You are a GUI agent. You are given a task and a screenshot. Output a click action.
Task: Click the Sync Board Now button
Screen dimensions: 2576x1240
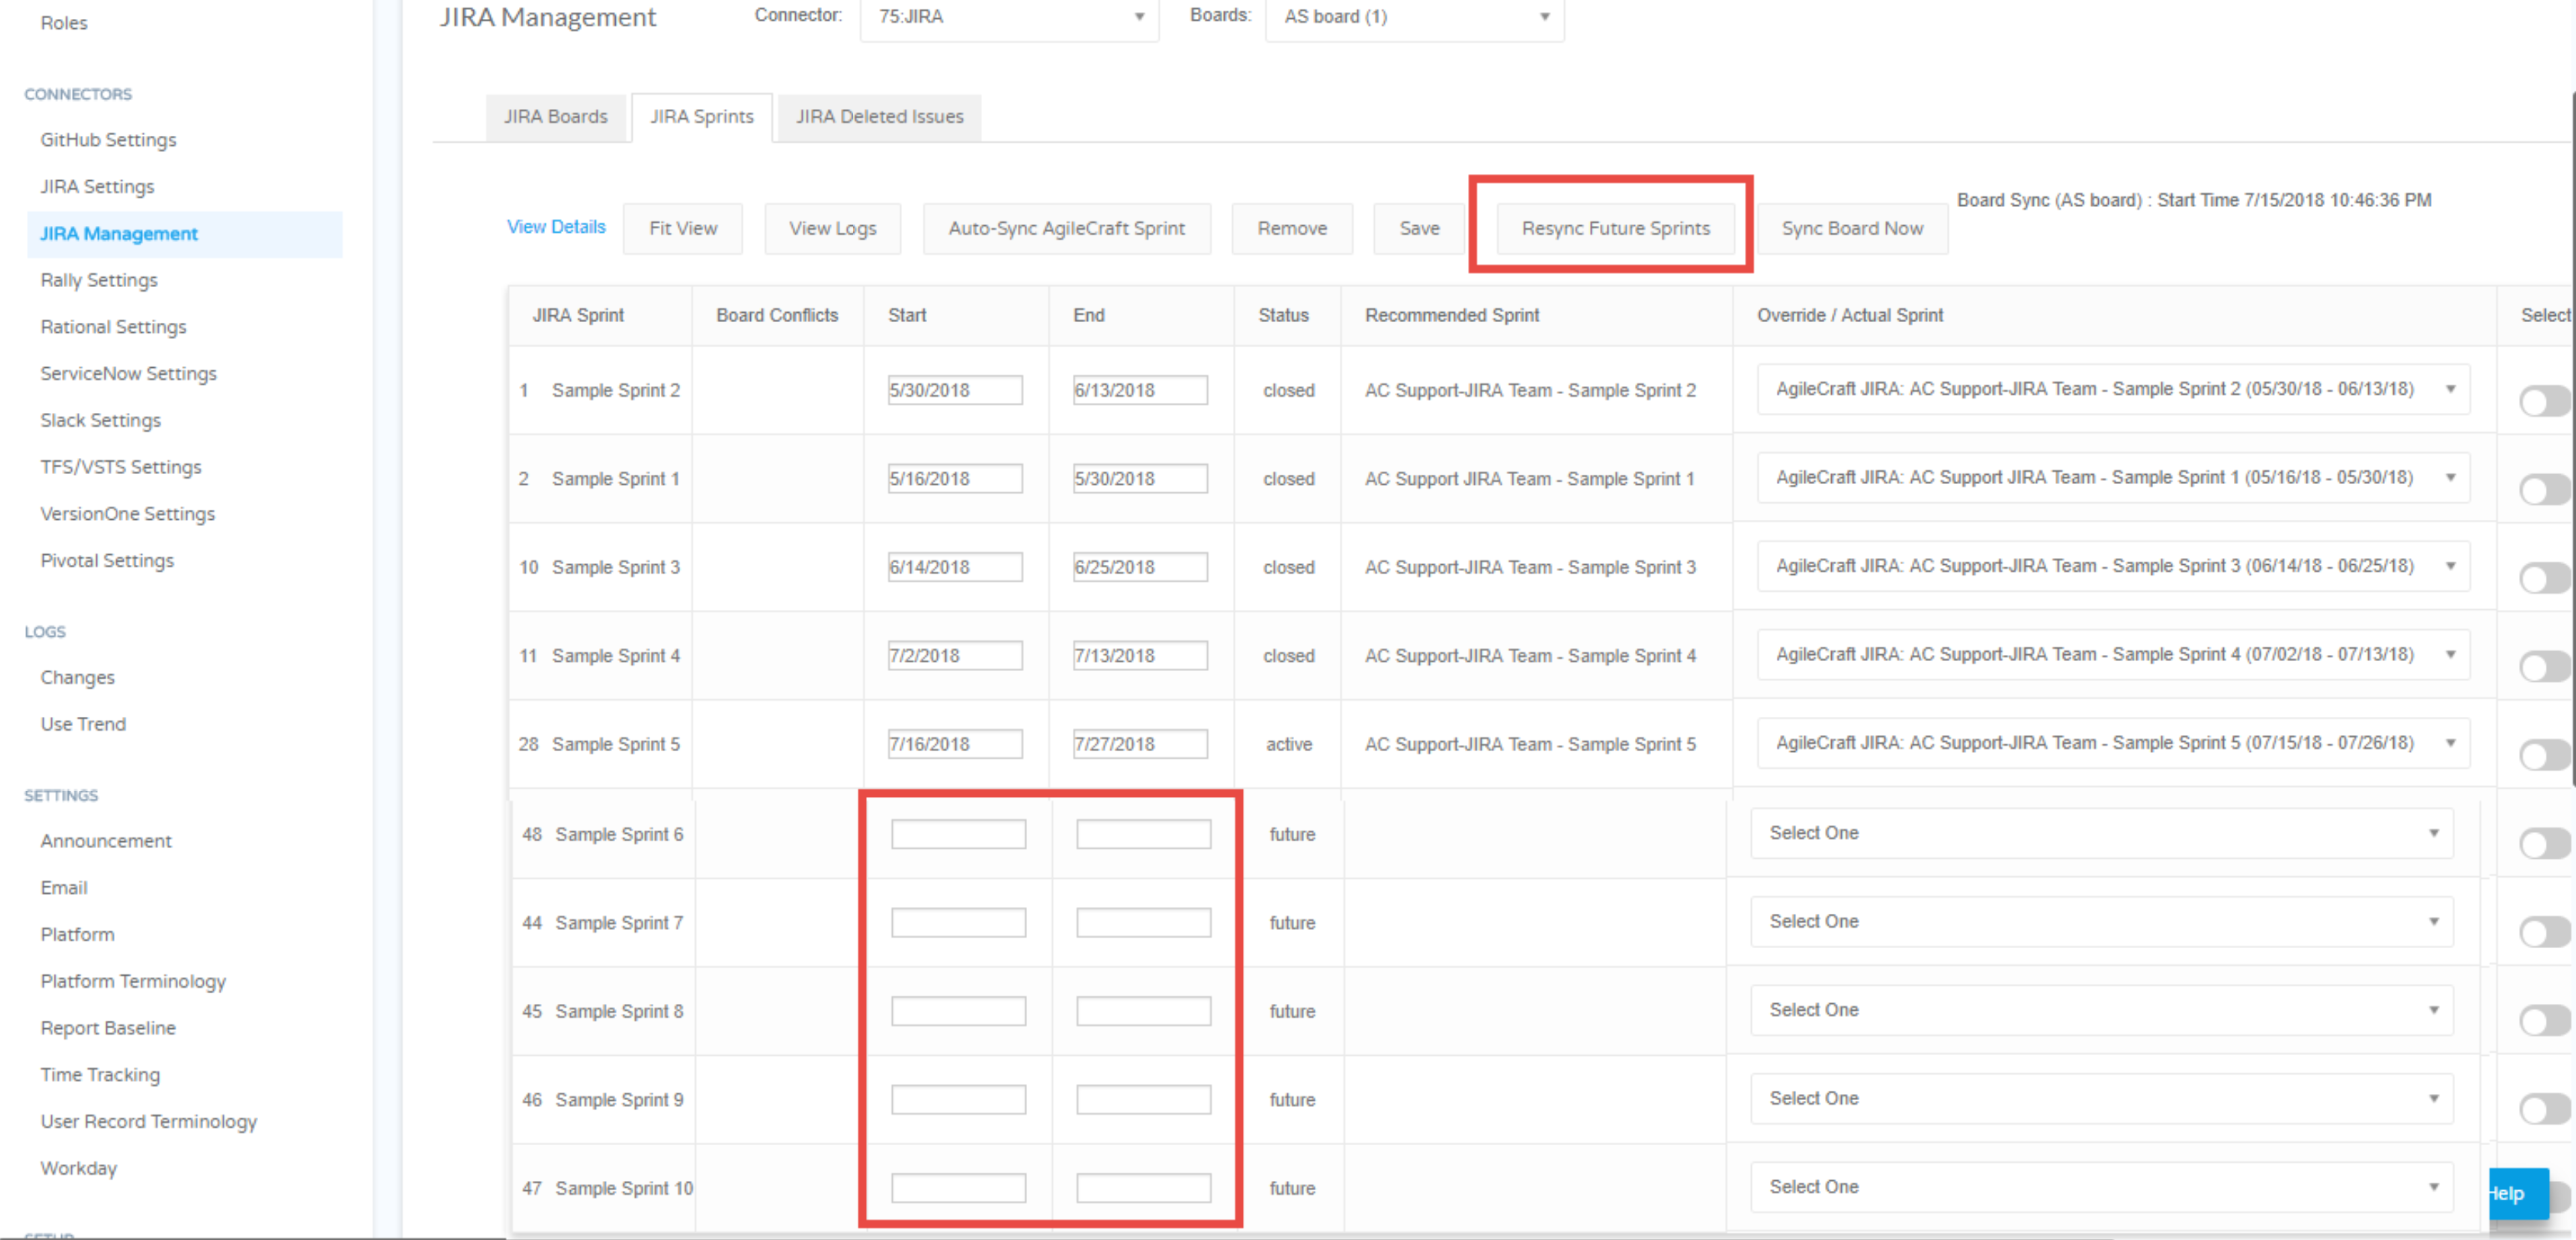(1852, 229)
